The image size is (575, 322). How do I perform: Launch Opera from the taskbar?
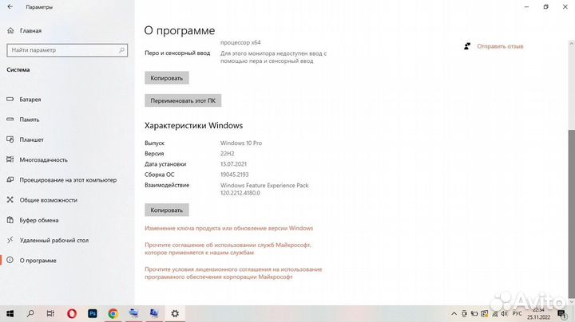pyautogui.click(x=72, y=313)
